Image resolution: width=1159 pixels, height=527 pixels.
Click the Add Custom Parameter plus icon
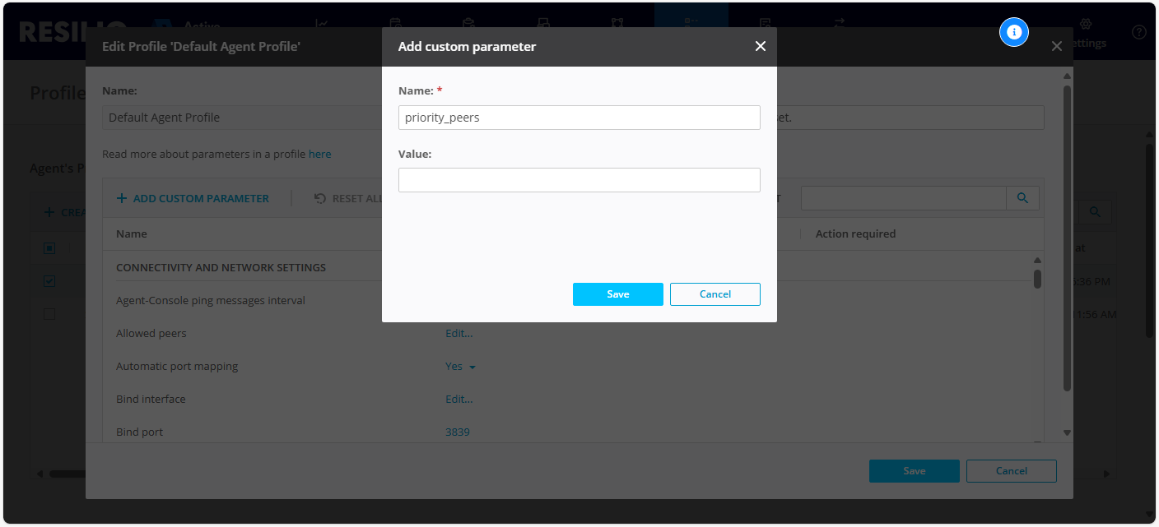(122, 198)
